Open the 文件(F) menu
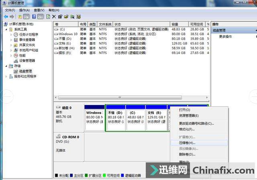The height and width of the screenshot is (180, 257). click(x=10, y=10)
